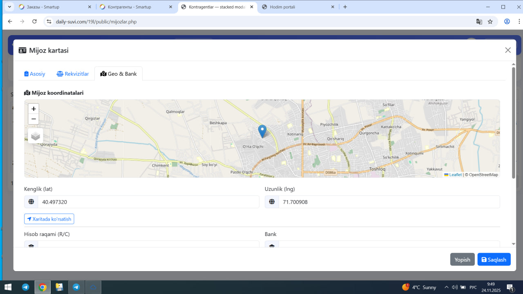
Task: Close the Mijoz kartasi dialog with X
Action: point(508,50)
